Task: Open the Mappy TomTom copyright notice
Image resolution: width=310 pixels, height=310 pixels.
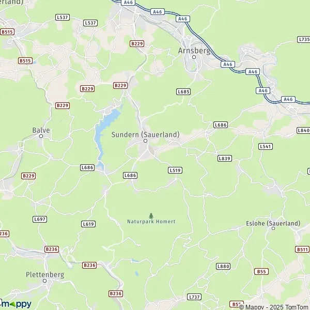Action: [274, 307]
